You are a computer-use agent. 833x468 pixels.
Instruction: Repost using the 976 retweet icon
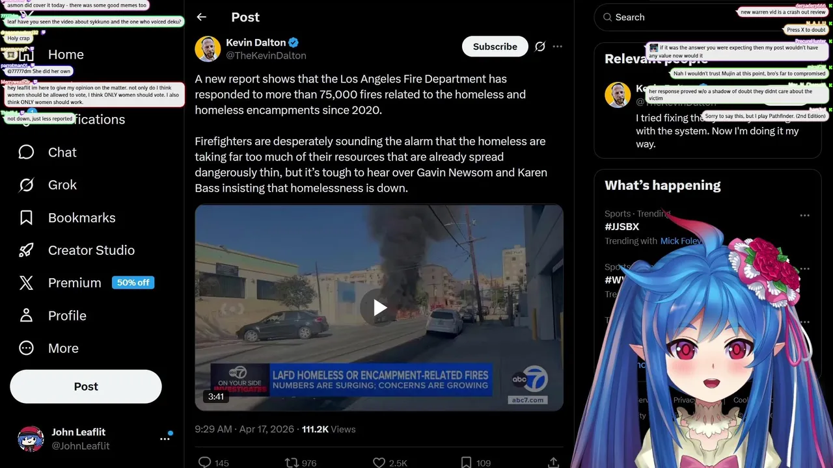click(292, 463)
